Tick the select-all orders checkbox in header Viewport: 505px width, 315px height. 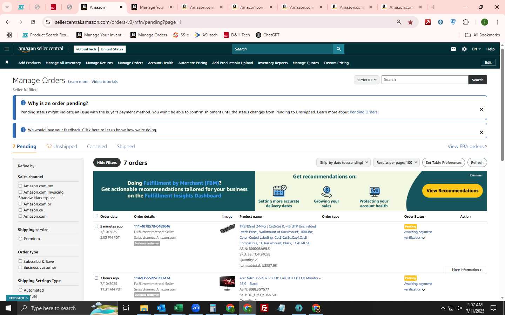[96, 216]
